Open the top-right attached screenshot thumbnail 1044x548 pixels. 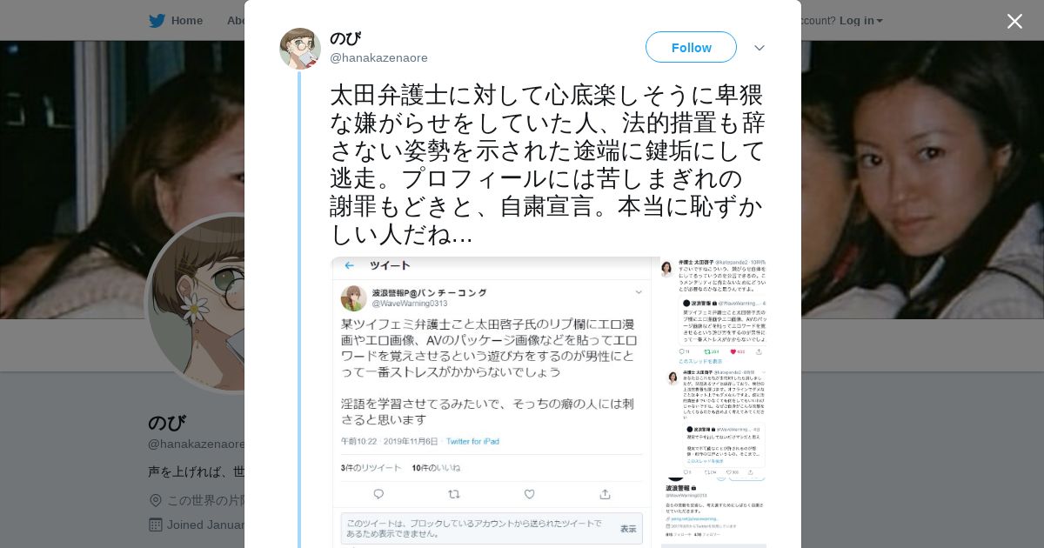[713, 310]
